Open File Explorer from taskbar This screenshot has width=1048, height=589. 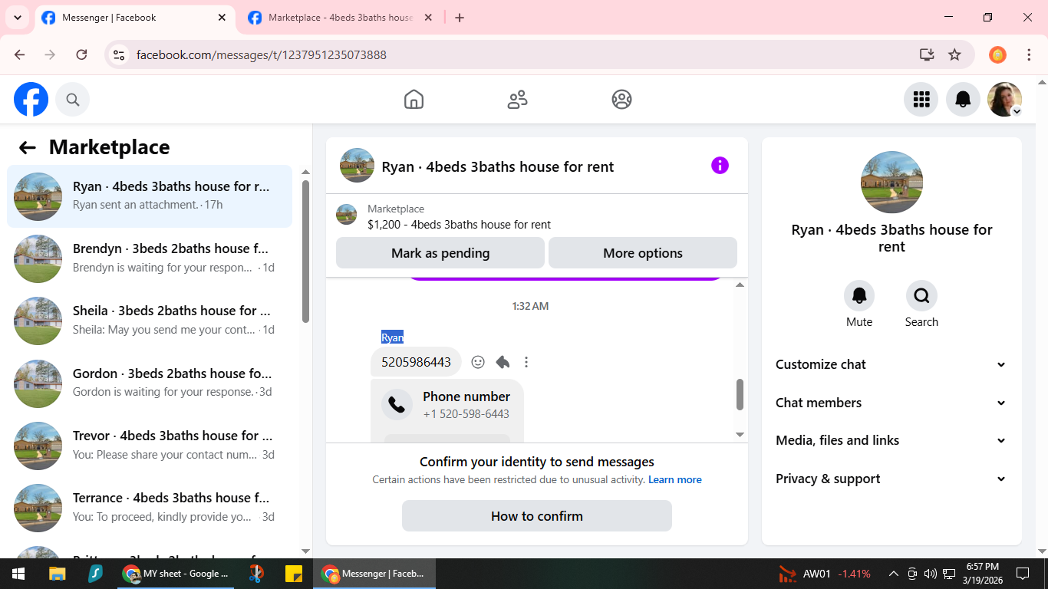(58, 574)
